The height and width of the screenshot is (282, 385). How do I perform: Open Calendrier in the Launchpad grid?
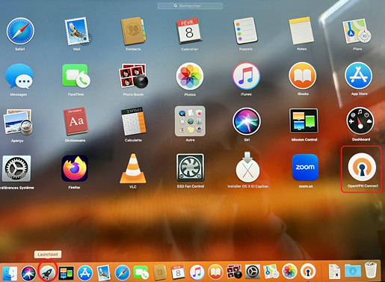pyautogui.click(x=189, y=31)
